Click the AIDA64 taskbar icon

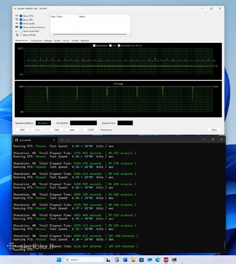coord(166,260)
